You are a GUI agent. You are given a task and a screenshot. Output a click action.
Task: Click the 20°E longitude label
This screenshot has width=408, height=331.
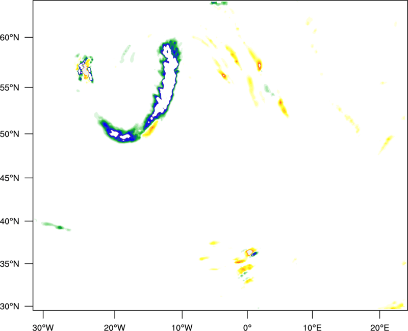[379, 327]
